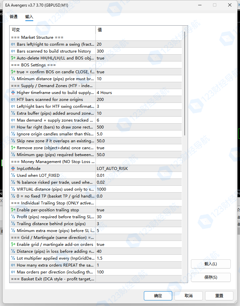Select 'Trailing distance behind price (pips)' row

95,224
